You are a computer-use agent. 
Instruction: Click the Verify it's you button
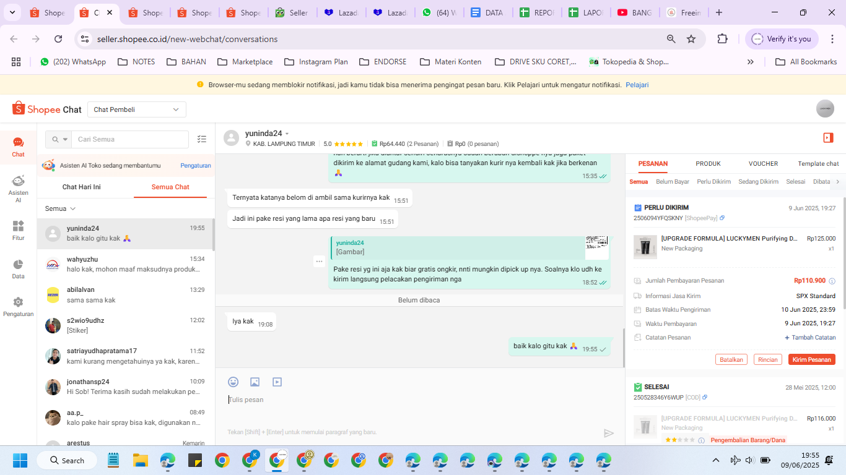pos(782,39)
